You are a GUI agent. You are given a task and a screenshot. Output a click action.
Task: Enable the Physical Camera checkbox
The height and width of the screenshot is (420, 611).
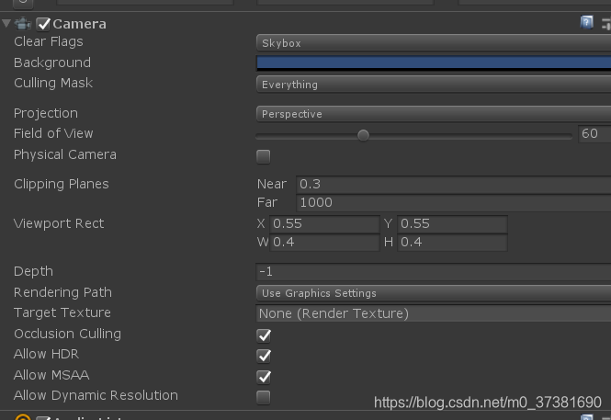[264, 156]
